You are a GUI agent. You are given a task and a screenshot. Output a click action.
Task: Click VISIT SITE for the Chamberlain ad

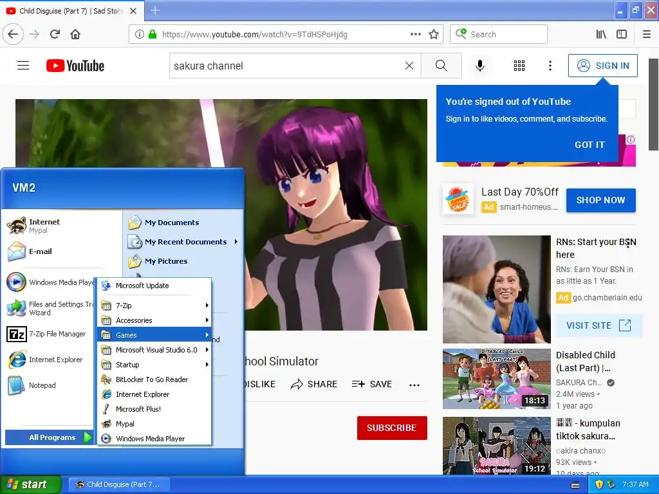[x=599, y=325]
